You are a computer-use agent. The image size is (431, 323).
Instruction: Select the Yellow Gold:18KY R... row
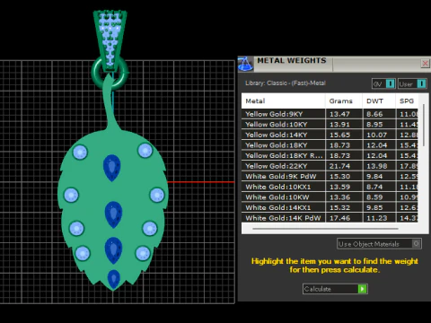330,155
